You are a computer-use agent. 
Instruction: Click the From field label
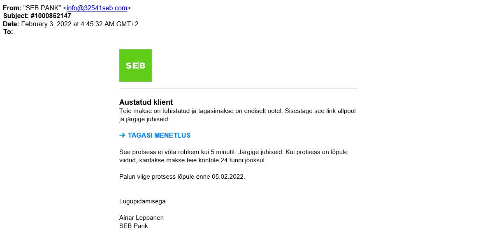12,8
